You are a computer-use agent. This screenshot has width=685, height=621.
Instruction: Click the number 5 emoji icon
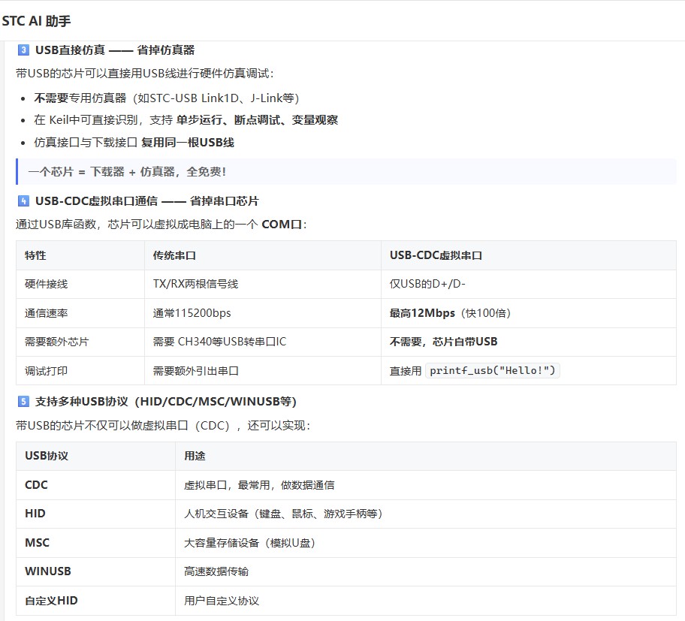[x=23, y=401]
